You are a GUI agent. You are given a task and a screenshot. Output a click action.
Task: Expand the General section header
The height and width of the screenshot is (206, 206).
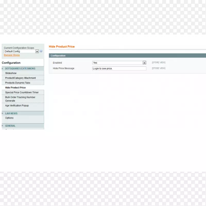[x=23, y=126]
